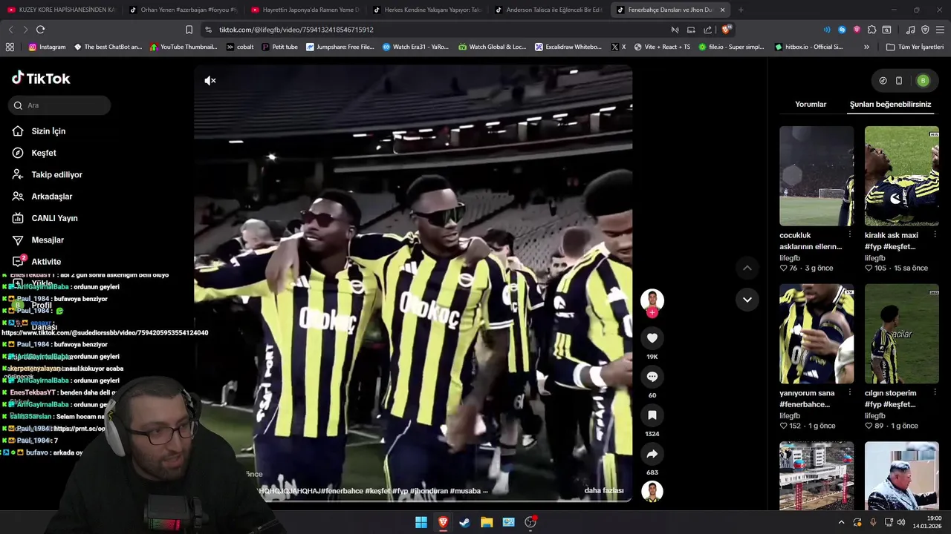Open share icon in address bar

[x=707, y=30]
